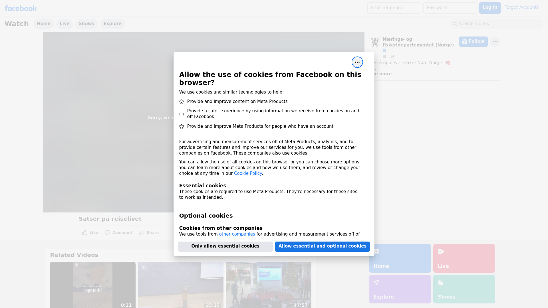Switch to the Live tab in Watch
The width and height of the screenshot is (548, 308).
pos(65,24)
